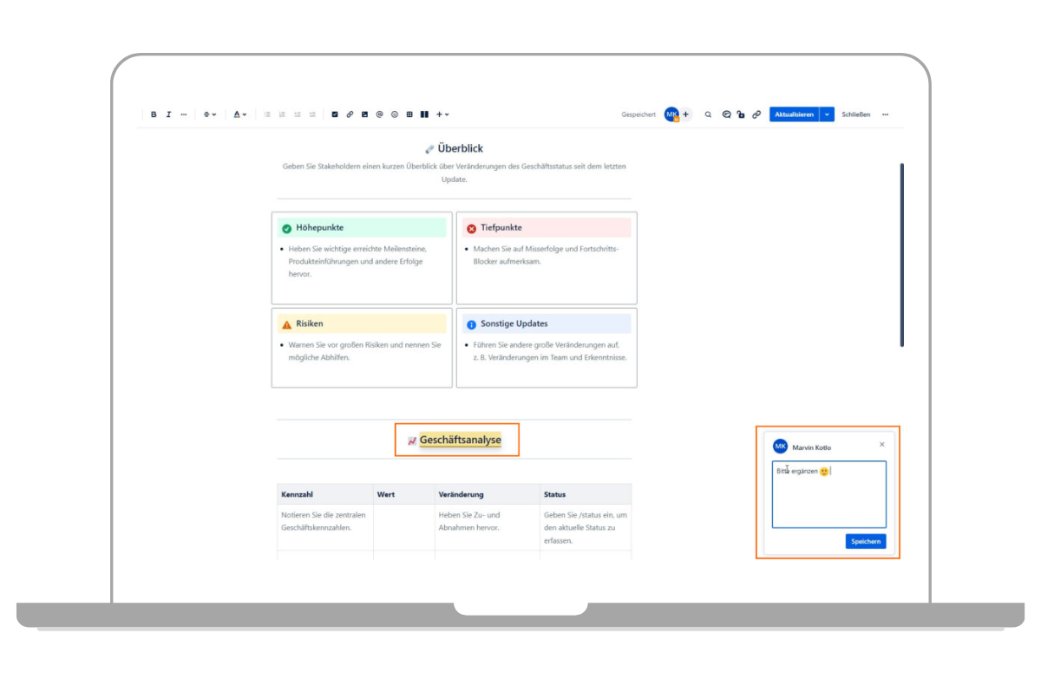Toggle bold formatting in the toolbar
Screen dimensions: 1041x685
click(x=154, y=114)
